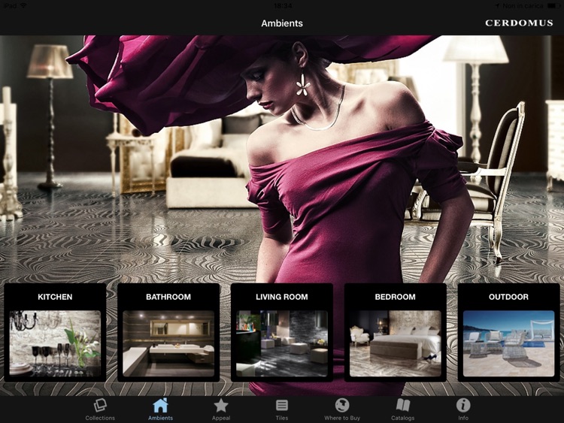Open the Collections tab icon
The image size is (564, 423).
[x=100, y=406]
